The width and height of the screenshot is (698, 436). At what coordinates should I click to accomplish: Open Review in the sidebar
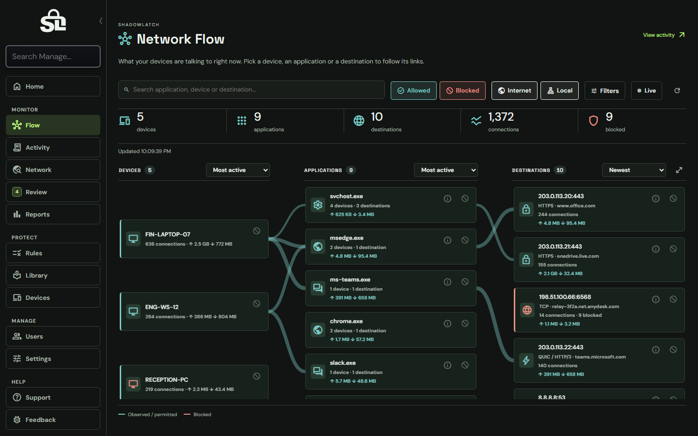[53, 192]
